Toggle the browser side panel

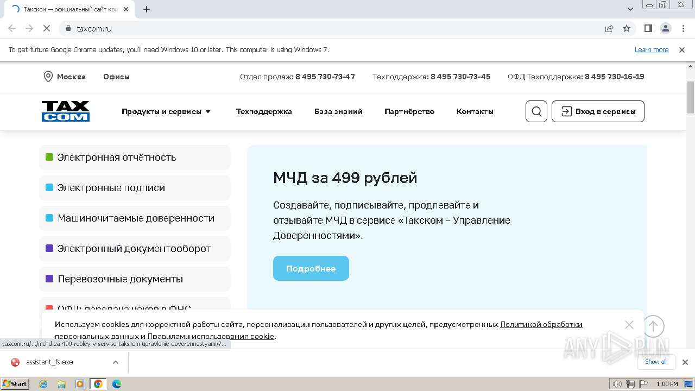pos(648,28)
